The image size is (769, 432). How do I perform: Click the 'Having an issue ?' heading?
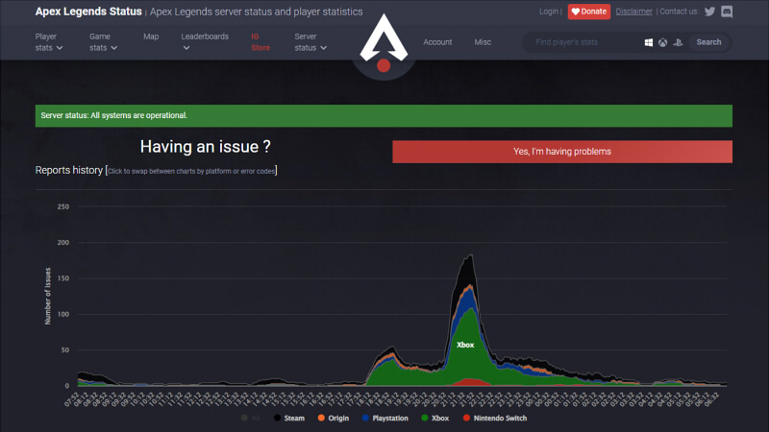point(205,147)
